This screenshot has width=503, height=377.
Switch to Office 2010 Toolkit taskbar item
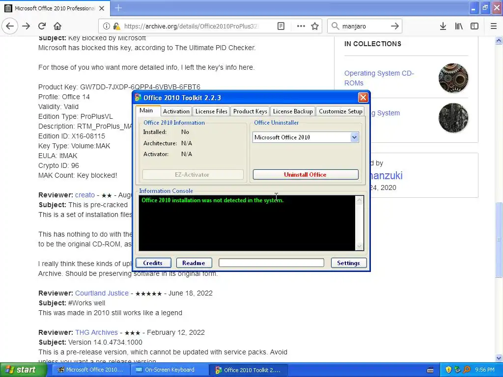[x=248, y=370]
